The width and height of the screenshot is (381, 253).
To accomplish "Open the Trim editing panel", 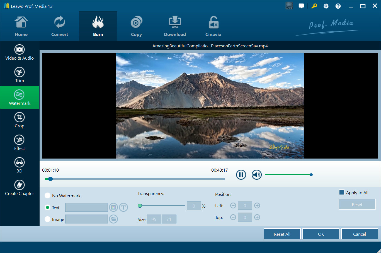I will coord(20,75).
